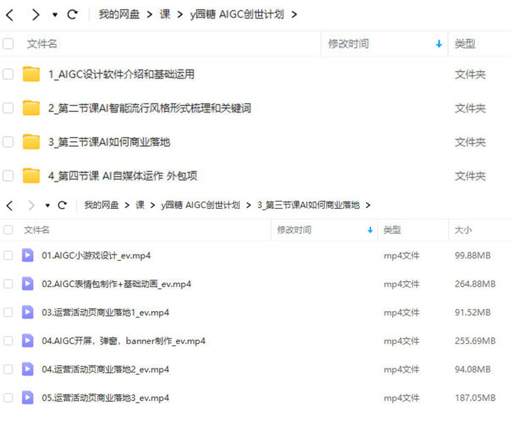
Task: Navigate to 课 in lower breadcrumb
Action: (140, 205)
